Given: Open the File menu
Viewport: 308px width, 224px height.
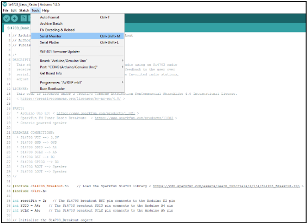Looking at the screenshot, I should point(5,10).
